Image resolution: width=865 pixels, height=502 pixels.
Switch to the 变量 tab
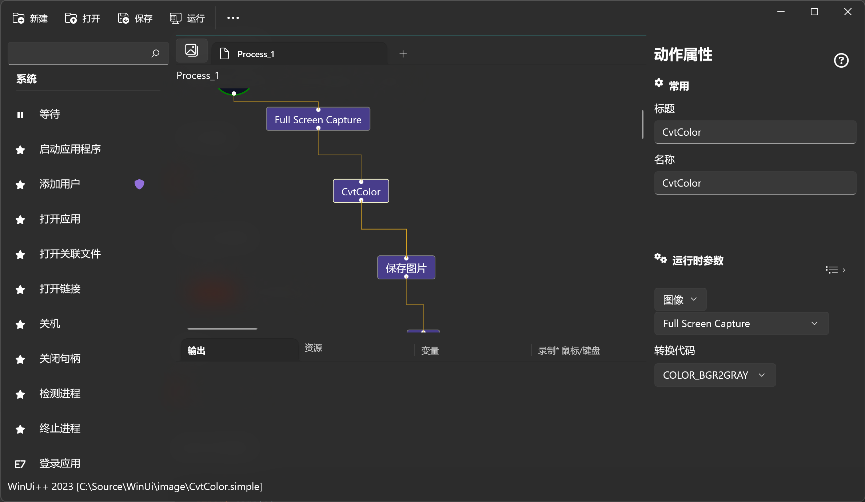430,351
